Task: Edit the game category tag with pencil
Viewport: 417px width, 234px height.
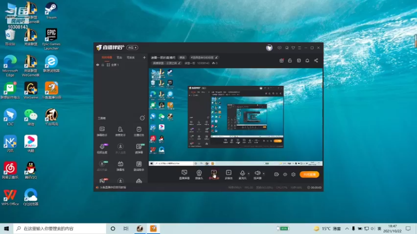Action: [x=167, y=63]
